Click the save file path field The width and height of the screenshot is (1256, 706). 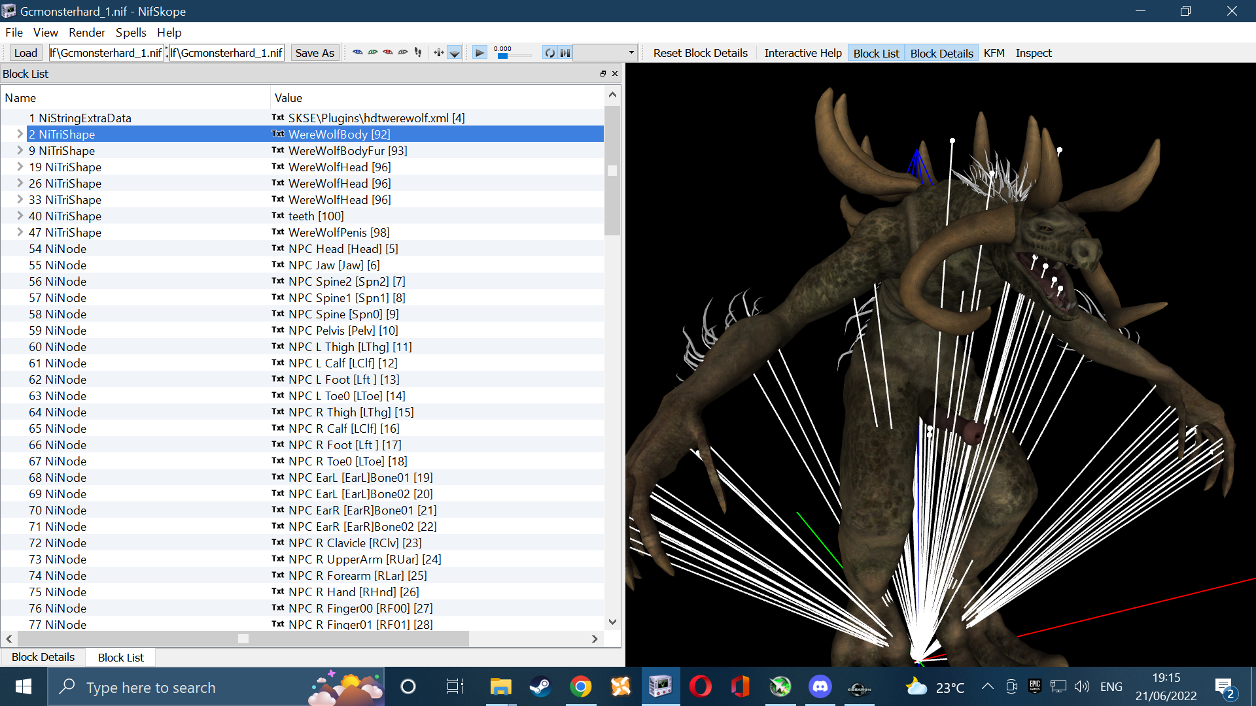pos(227,53)
